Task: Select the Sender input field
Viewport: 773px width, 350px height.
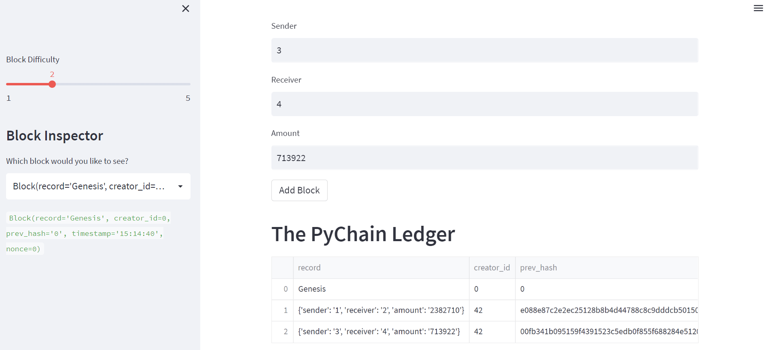Action: 484,50
